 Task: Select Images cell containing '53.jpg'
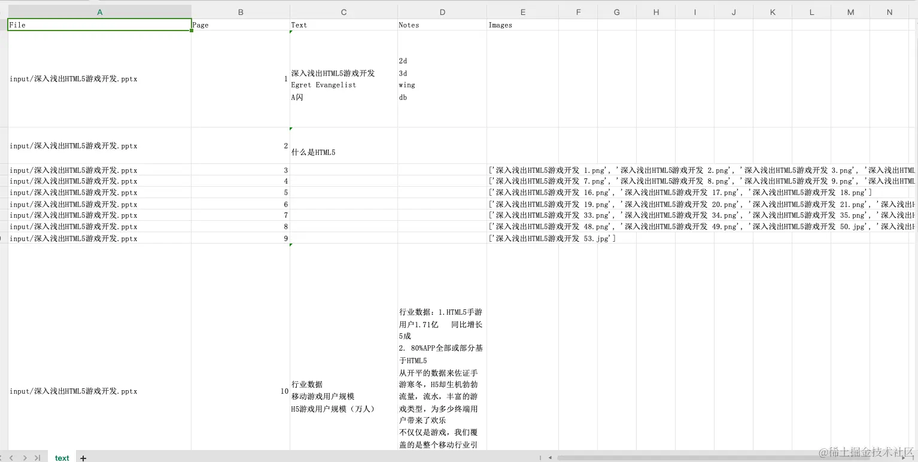pyautogui.click(x=523, y=238)
